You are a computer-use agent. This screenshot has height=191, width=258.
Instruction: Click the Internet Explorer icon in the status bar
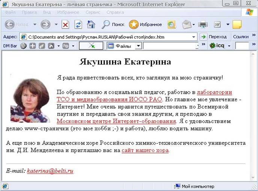click(x=5, y=186)
